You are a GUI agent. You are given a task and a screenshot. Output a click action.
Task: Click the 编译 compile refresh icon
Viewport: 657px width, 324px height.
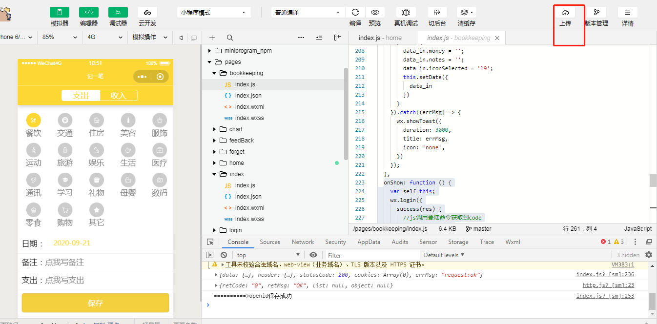coord(355,12)
